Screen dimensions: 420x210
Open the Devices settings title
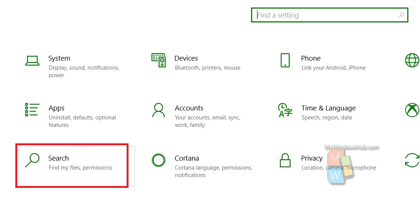[x=186, y=58]
